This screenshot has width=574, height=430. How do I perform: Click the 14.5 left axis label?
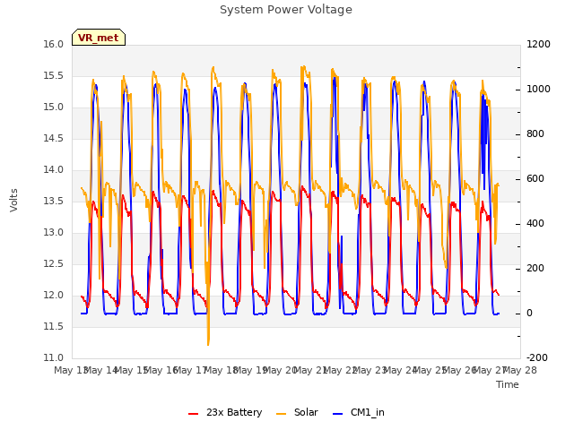coord(54,139)
